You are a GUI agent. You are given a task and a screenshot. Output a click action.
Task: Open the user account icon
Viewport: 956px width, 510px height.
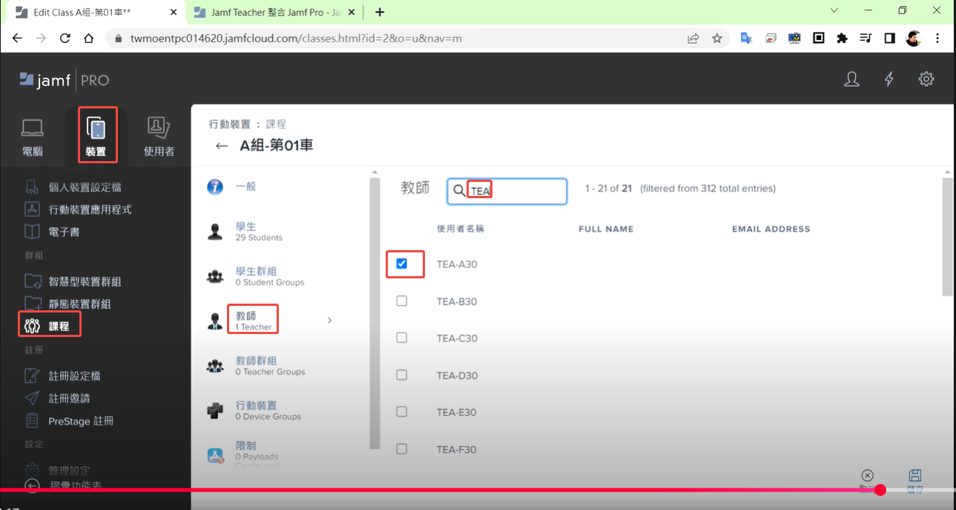(852, 79)
